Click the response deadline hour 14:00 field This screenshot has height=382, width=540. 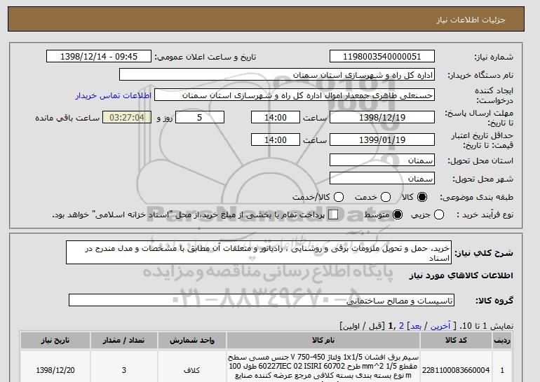[x=276, y=117]
